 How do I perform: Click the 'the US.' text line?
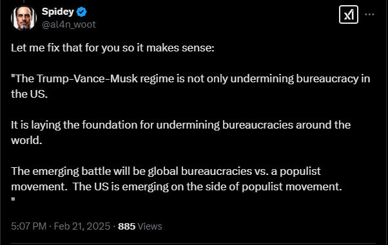coord(29,94)
